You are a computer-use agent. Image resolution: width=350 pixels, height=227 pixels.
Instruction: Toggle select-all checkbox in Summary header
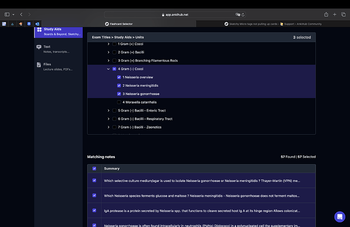pyautogui.click(x=94, y=169)
